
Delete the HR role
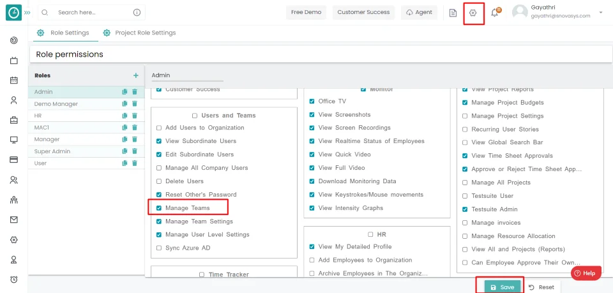(135, 116)
